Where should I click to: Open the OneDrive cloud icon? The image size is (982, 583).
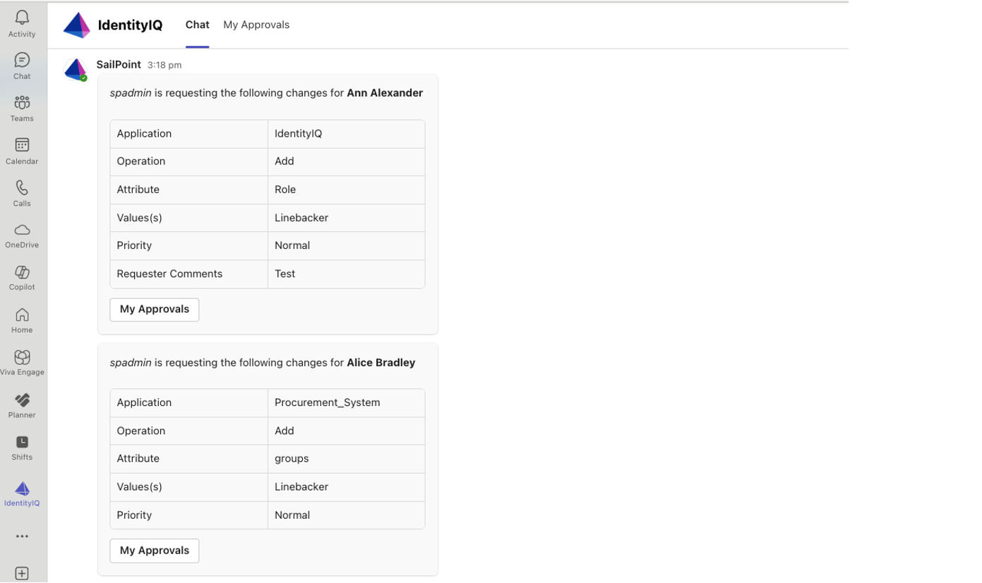click(22, 235)
